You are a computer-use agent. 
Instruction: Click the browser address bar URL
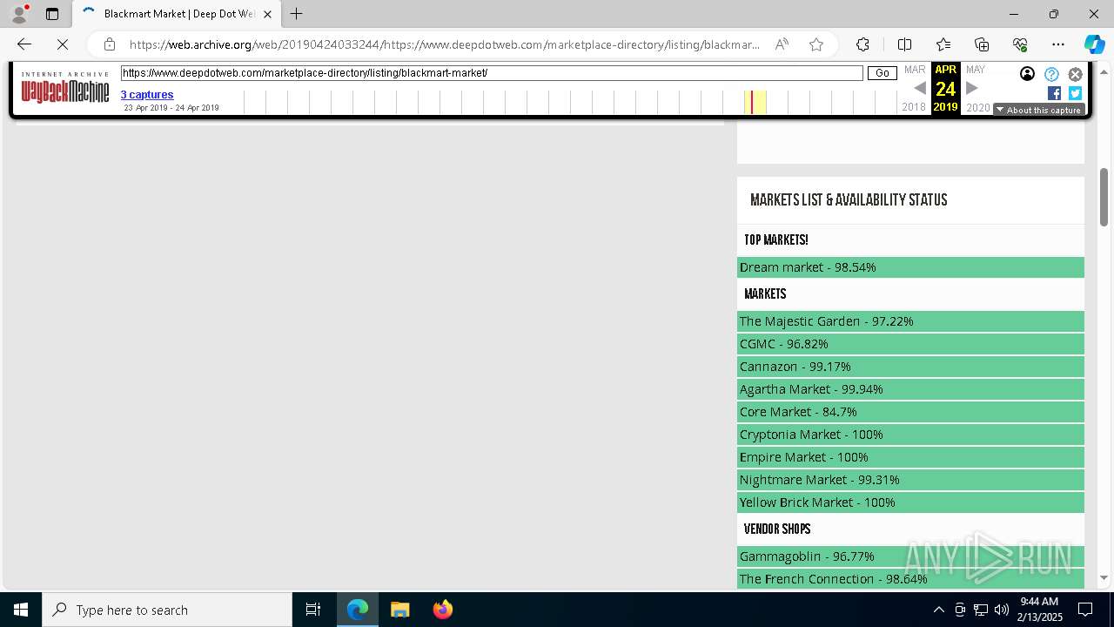click(444, 44)
